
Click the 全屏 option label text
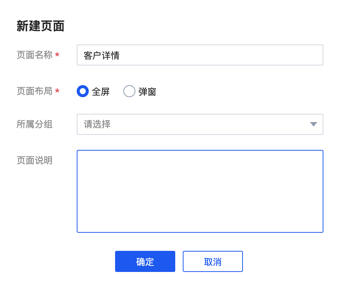pyautogui.click(x=101, y=92)
